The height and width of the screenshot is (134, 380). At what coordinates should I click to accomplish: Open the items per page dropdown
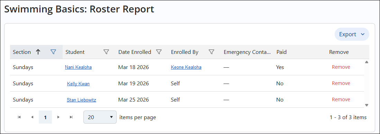point(100,117)
